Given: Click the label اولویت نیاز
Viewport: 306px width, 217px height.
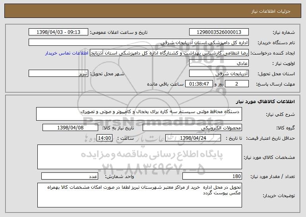Looking at the screenshot, I should pos(284,64).
